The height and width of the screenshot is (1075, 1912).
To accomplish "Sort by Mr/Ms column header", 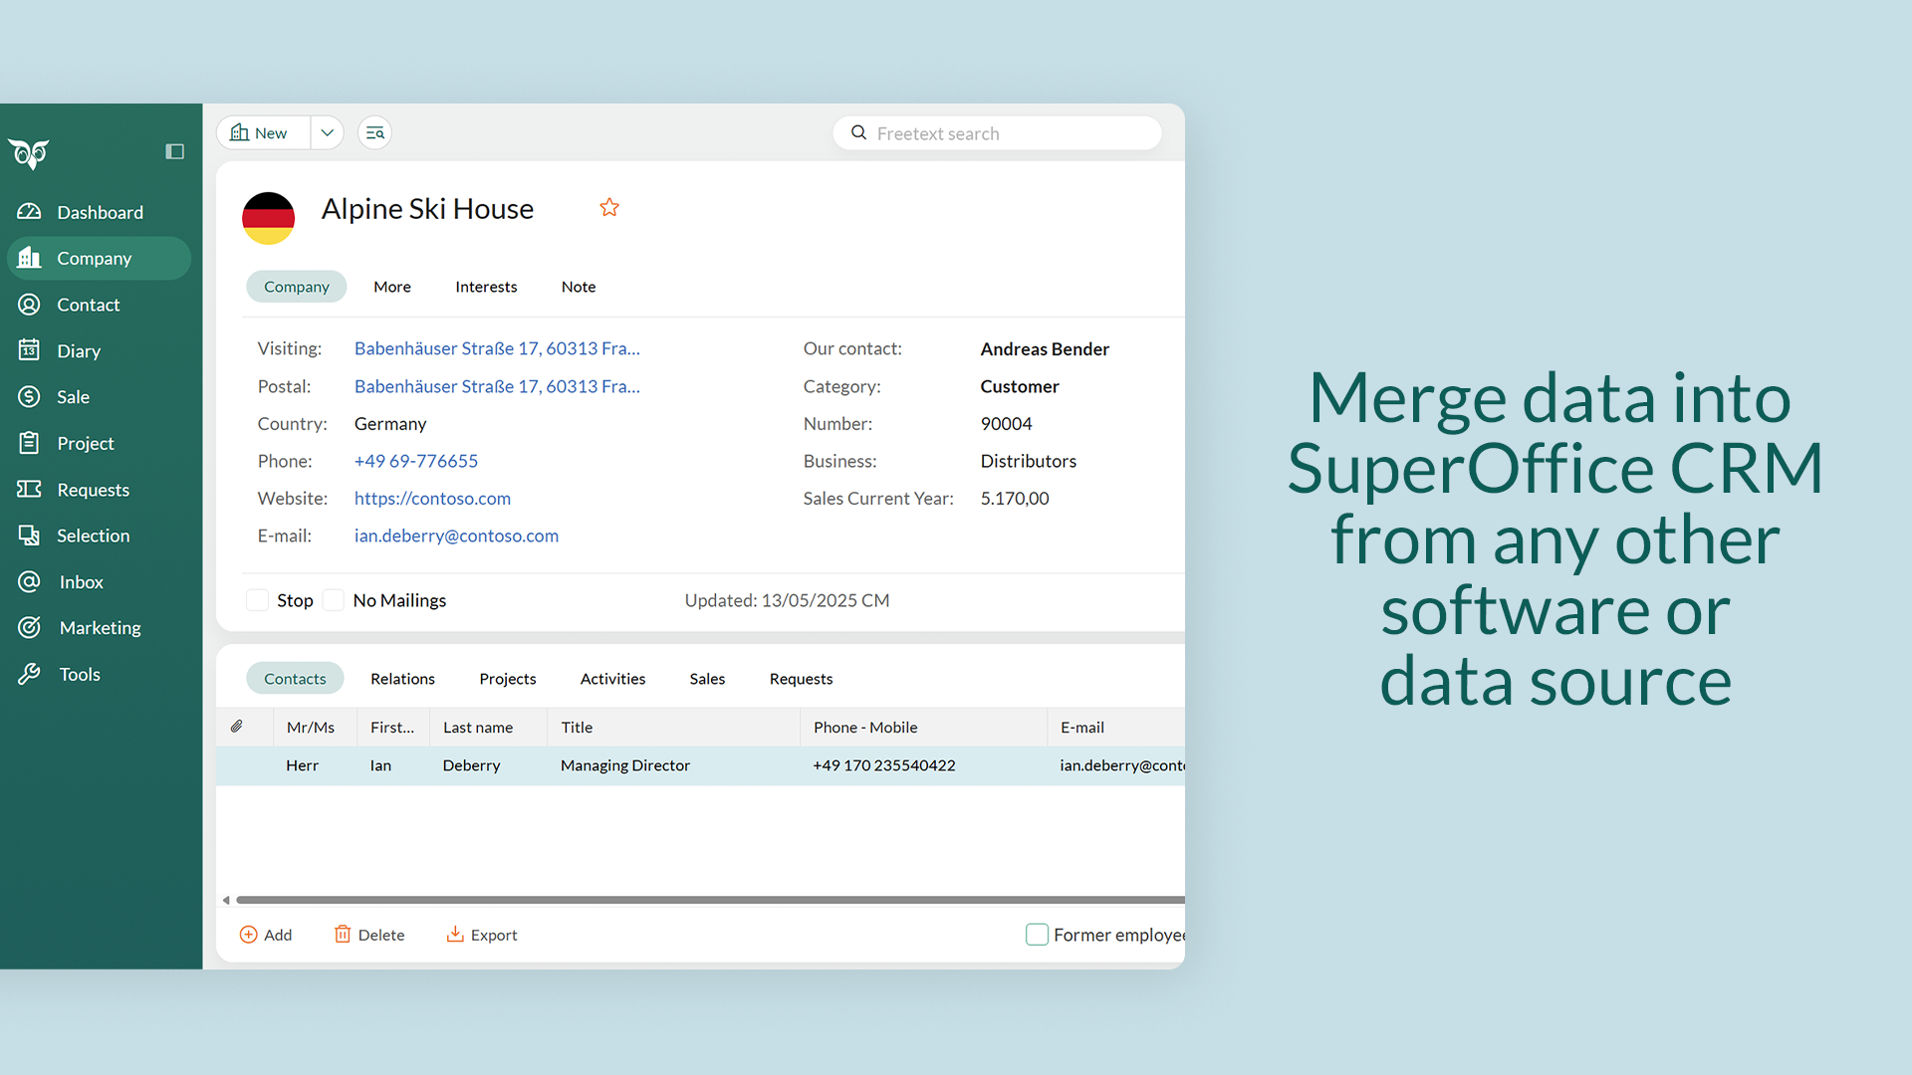I will tap(315, 728).
